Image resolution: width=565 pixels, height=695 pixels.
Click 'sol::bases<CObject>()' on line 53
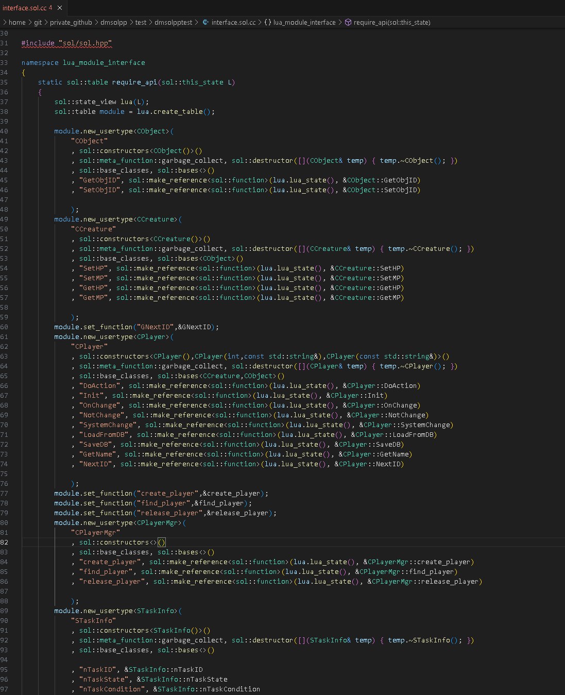(x=200, y=258)
